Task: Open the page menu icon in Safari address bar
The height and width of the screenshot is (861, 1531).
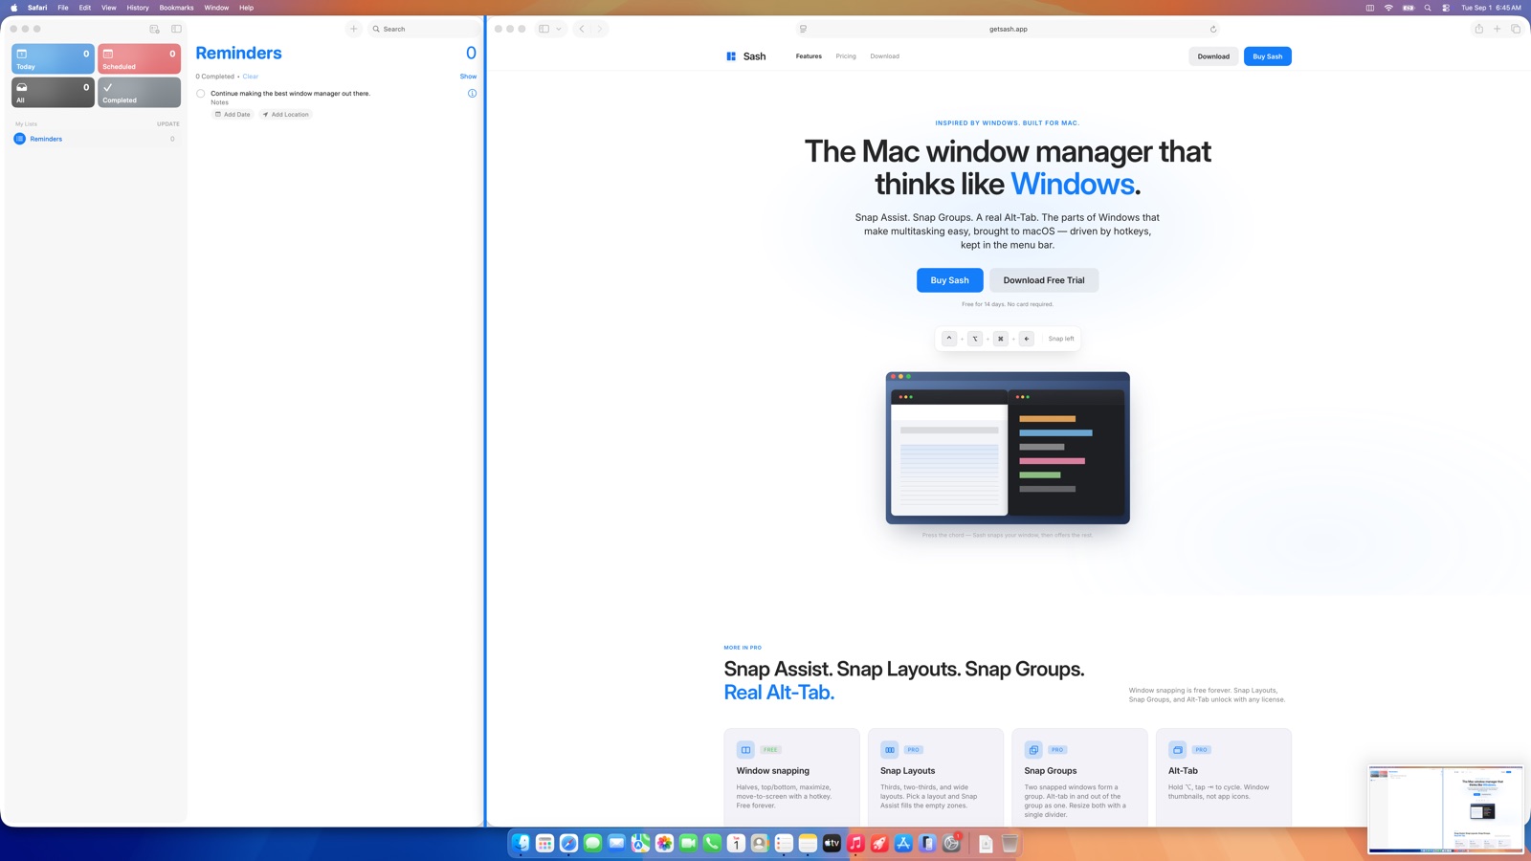Action: pyautogui.click(x=803, y=29)
